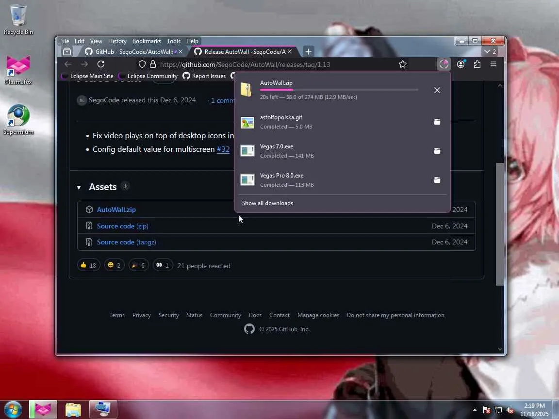Viewport: 559px width, 419px height.
Task: Open tracking protection shield in address bar
Action: tap(142, 64)
